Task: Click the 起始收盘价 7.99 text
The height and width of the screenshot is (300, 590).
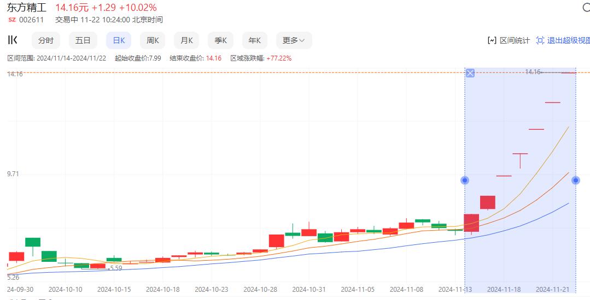Action: [138, 58]
